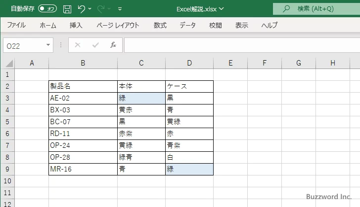The height and width of the screenshot is (207, 360).
Task: Switch to the 数式 tab
Action: [x=160, y=25]
